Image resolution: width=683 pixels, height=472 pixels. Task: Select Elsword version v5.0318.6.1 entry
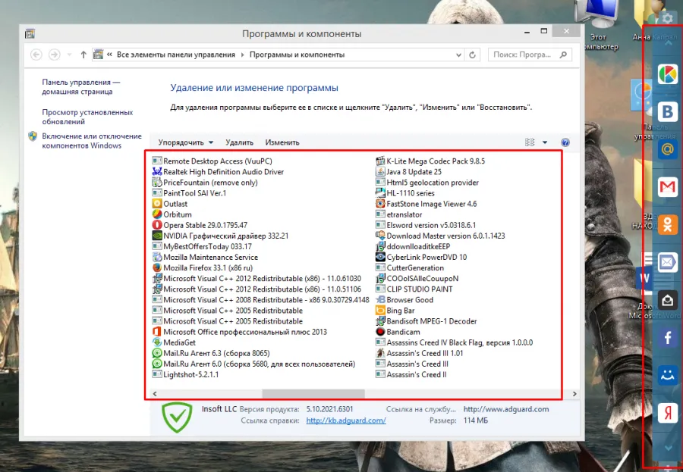(x=426, y=225)
